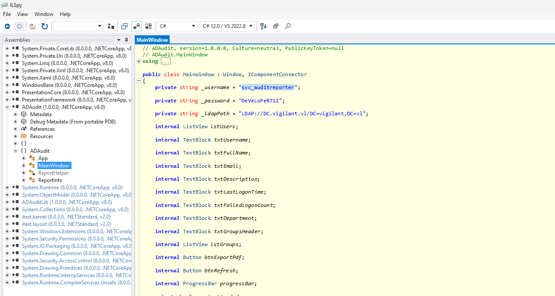Select ReportHelper class in tree
Viewport: 555px width, 296px height.
(53, 173)
